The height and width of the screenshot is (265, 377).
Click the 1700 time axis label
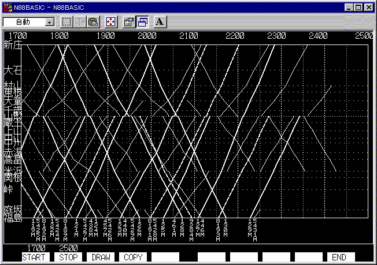[x=18, y=36]
